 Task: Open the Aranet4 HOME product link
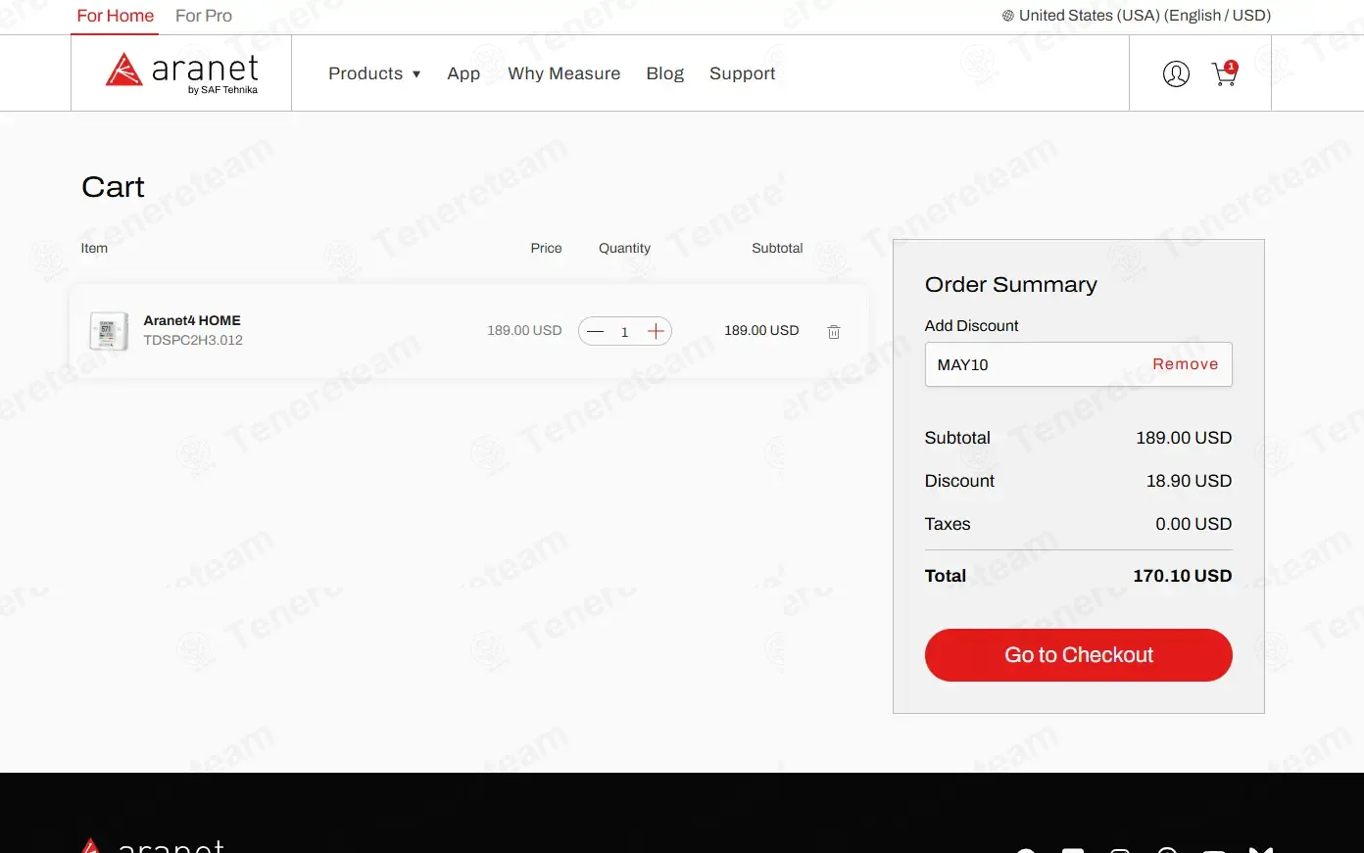[192, 320]
